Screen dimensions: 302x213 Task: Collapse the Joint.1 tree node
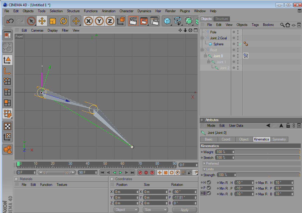208,62
